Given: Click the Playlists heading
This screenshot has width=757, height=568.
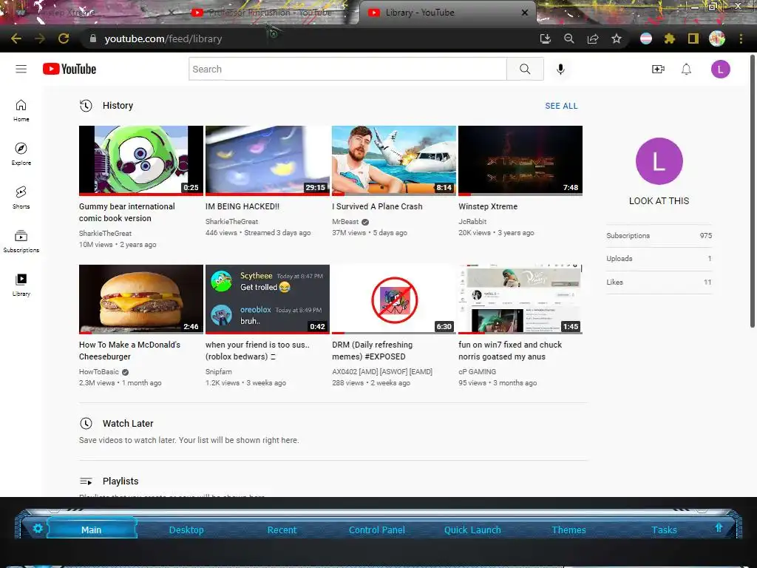Looking at the screenshot, I should coord(120,481).
